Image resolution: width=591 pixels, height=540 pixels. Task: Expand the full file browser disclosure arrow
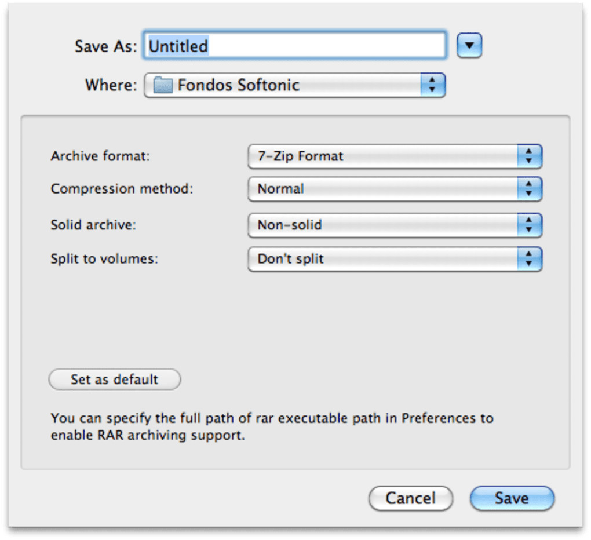[x=469, y=46]
